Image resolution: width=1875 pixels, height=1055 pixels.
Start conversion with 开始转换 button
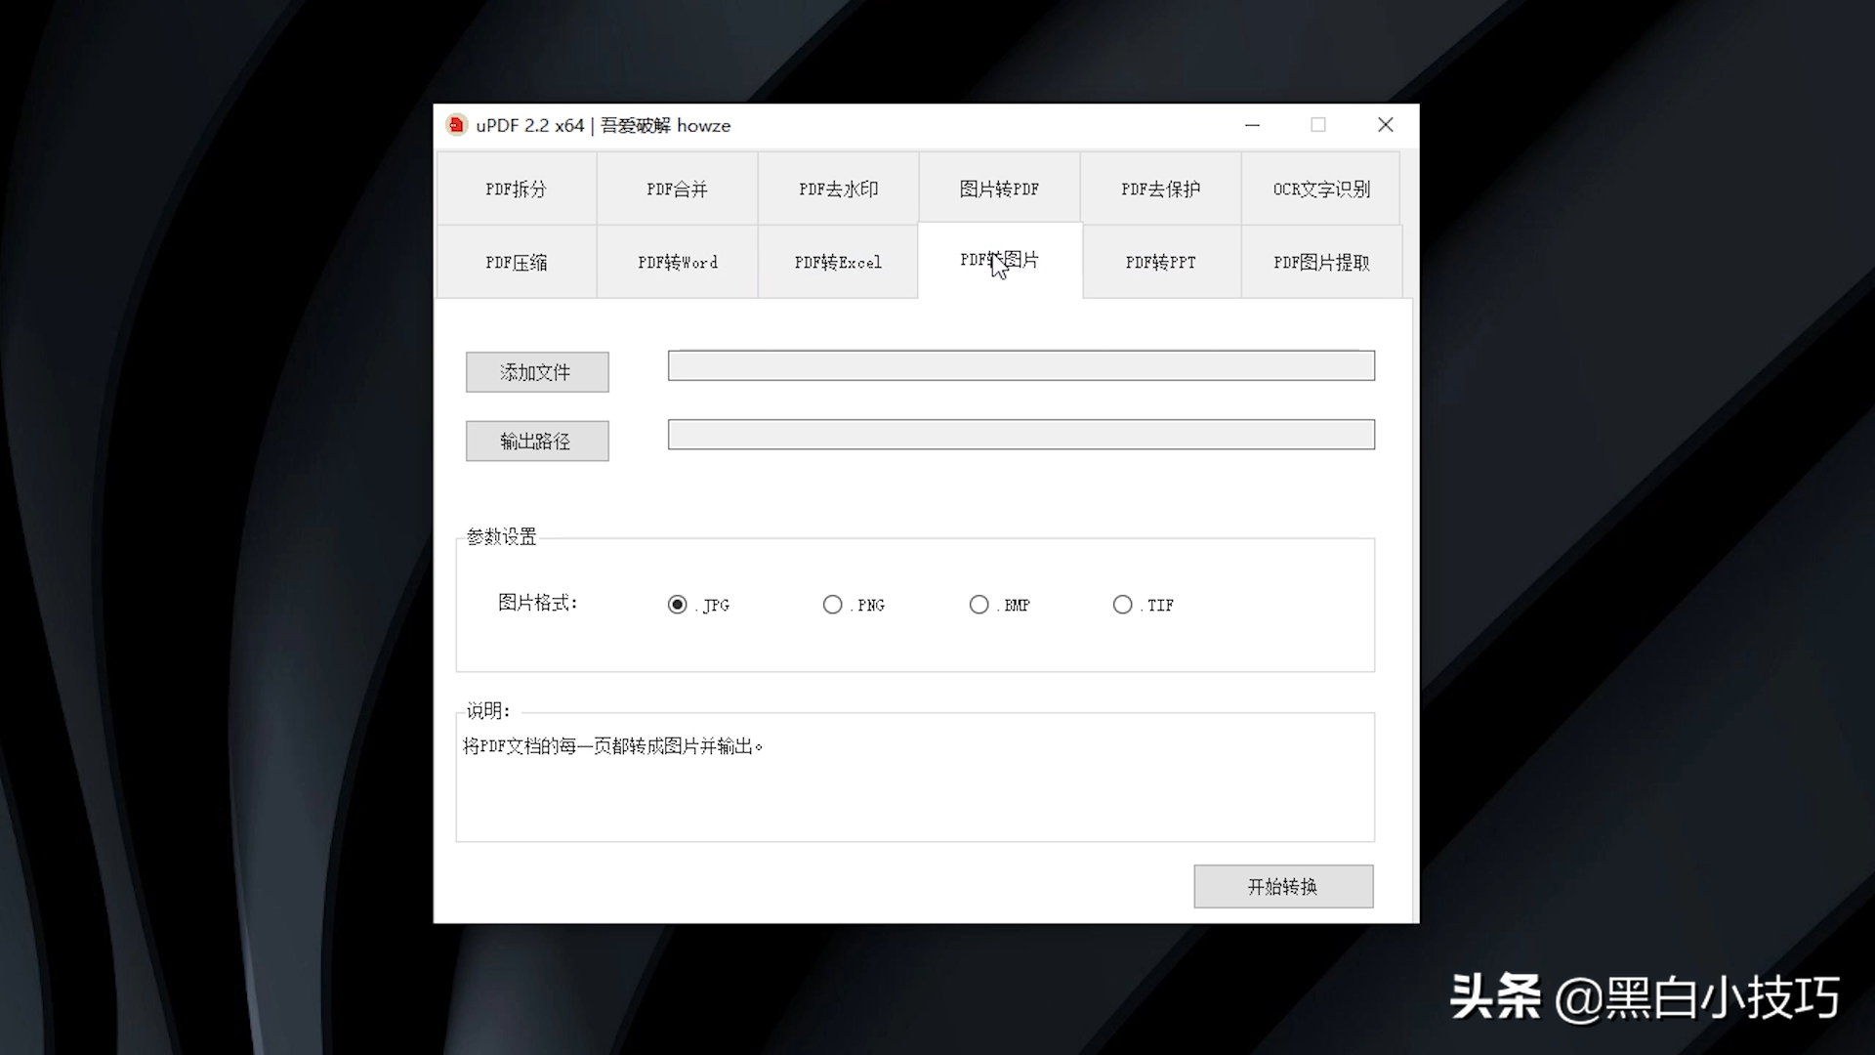[x=1283, y=886]
